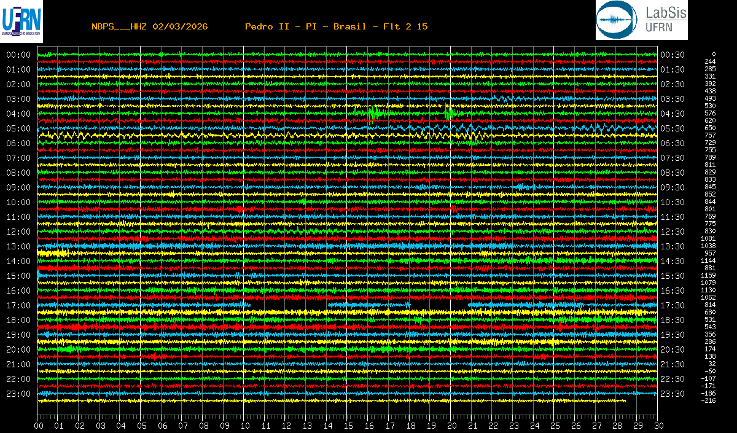Click the amplitude value 1144 on the right
The image size is (737, 433).
click(x=709, y=260)
